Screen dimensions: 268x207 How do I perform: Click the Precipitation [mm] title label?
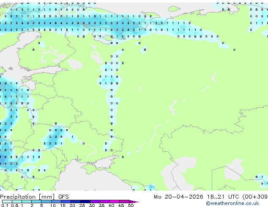pyautogui.click(x=27, y=197)
